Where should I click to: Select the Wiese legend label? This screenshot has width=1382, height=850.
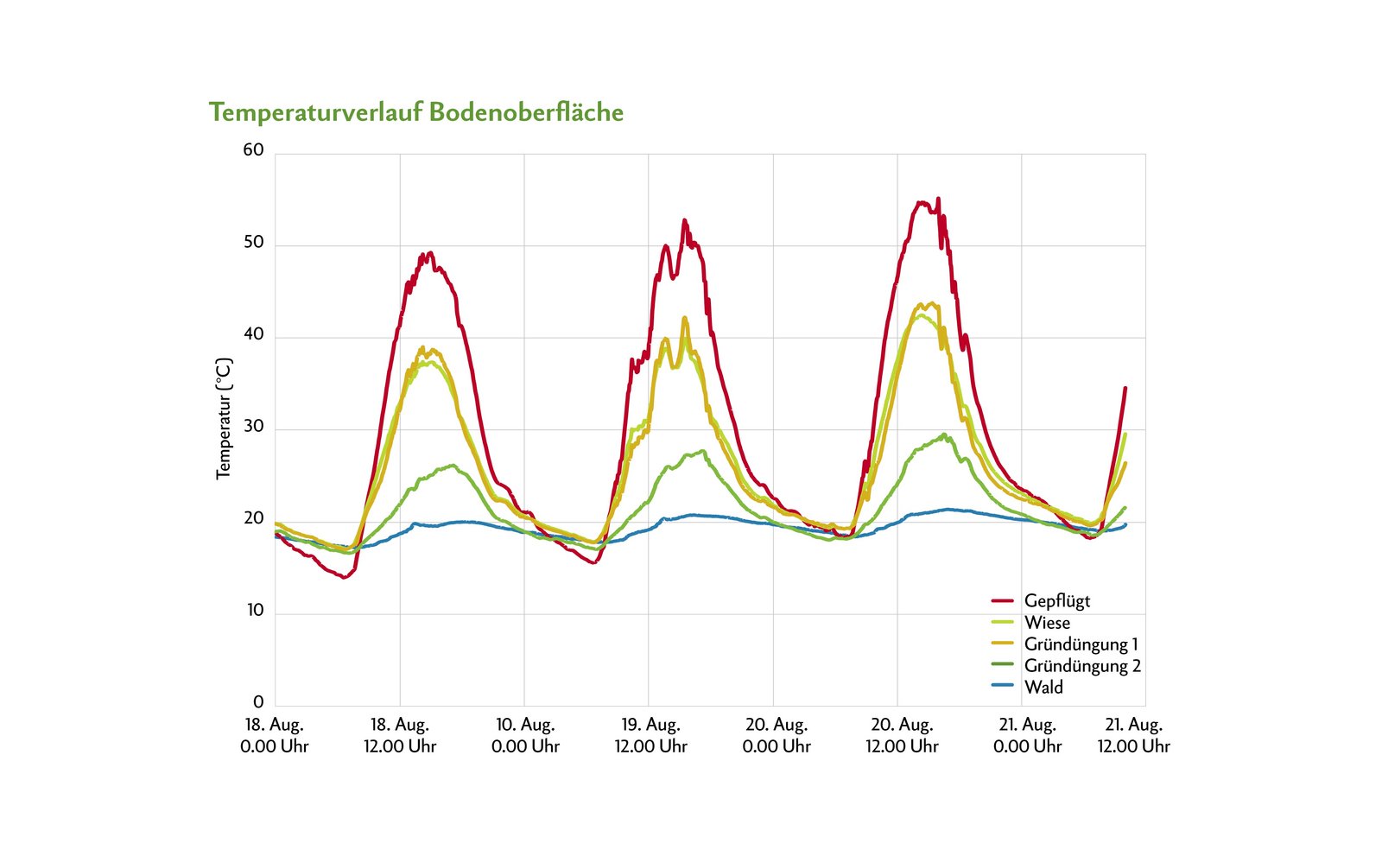point(1047,623)
